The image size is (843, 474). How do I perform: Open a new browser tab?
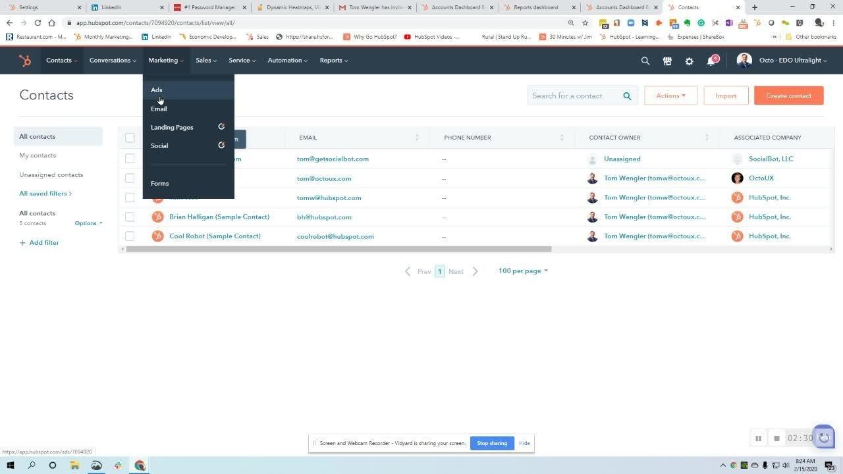tap(755, 7)
